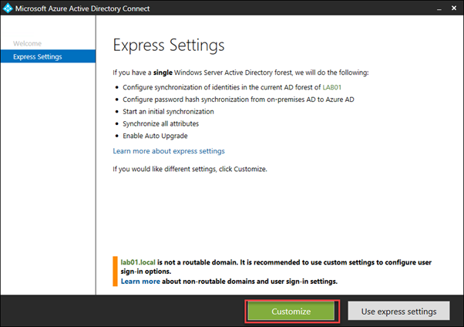
Task: Click the window title 'Microsoft Azure Active Directory Connect'
Action: [82, 8]
